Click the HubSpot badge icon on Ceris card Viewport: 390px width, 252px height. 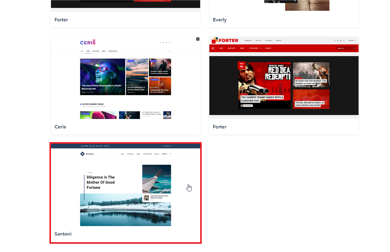tap(198, 39)
